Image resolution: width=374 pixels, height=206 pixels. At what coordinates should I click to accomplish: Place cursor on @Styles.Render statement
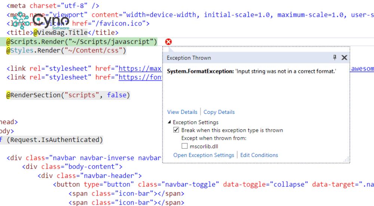[x=66, y=51]
